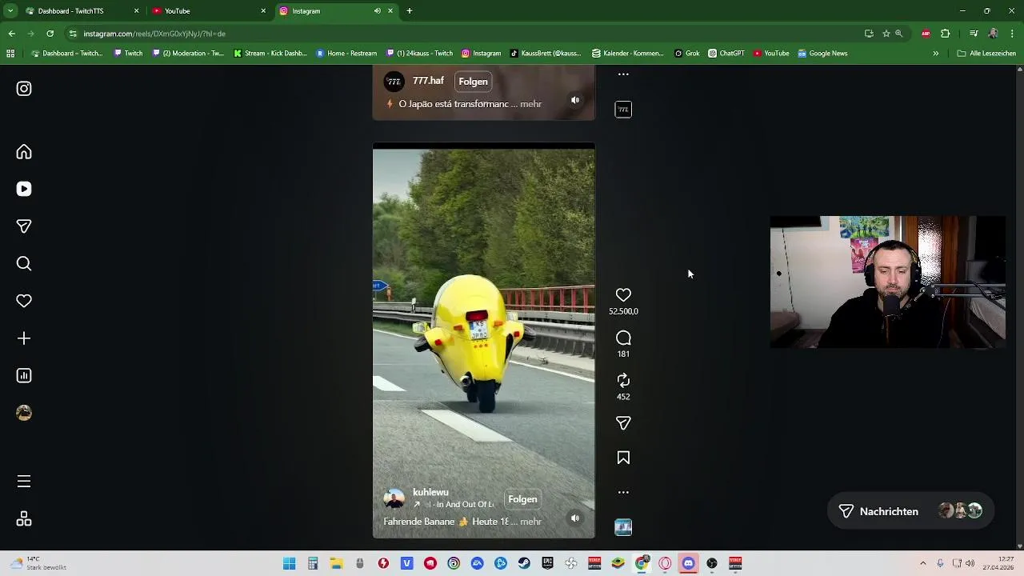Open the insights dashboard icon in sidebar

coord(24,376)
